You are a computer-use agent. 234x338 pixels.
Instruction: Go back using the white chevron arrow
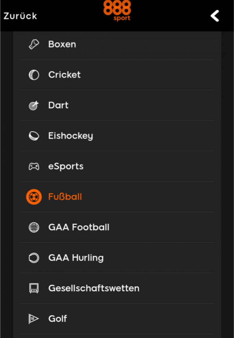215,16
